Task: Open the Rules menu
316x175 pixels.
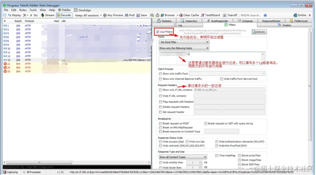Action: pos(23,10)
